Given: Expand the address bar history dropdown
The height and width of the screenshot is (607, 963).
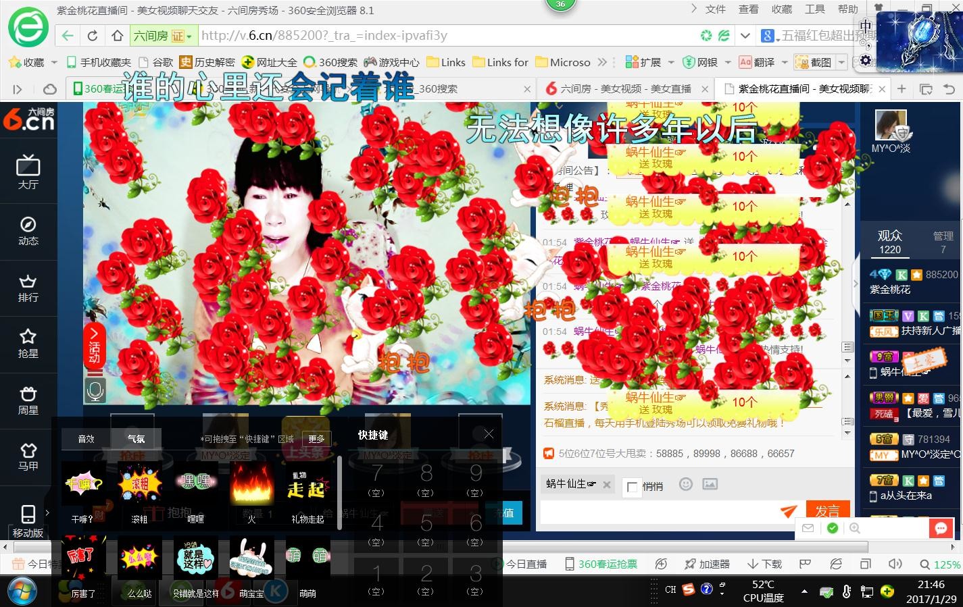Looking at the screenshot, I should [745, 35].
